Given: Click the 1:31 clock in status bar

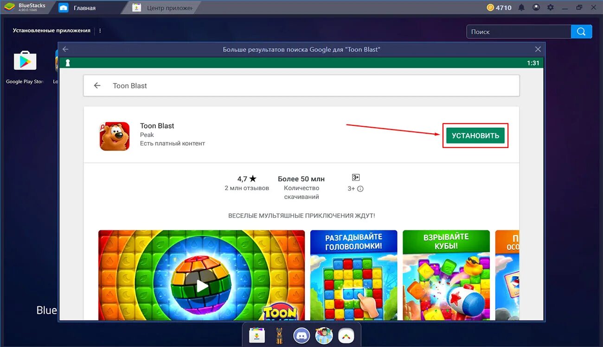Looking at the screenshot, I should click(x=533, y=63).
